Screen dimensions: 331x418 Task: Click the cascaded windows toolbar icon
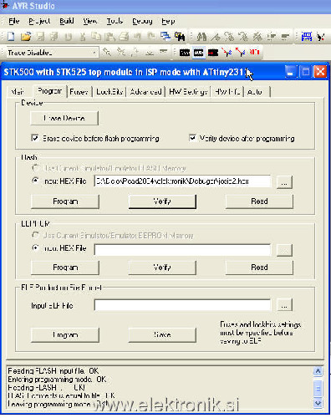(x=165, y=37)
